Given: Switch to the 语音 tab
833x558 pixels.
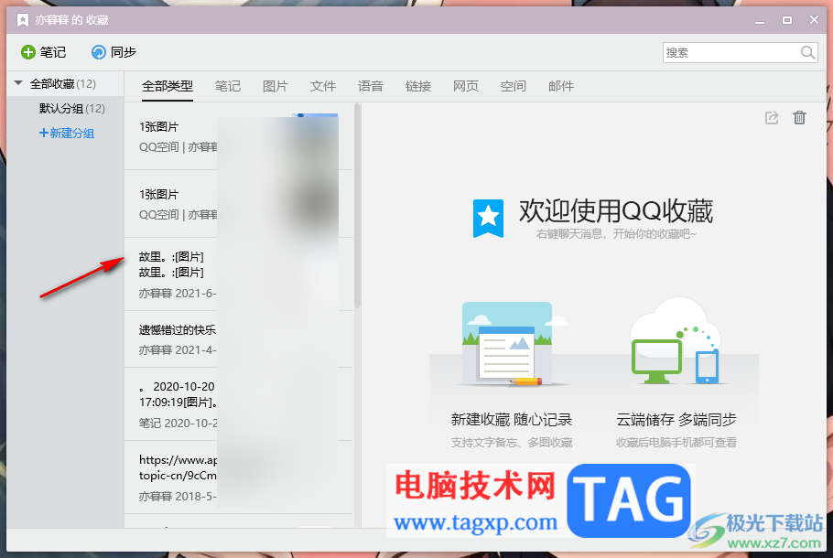Looking at the screenshot, I should (371, 86).
